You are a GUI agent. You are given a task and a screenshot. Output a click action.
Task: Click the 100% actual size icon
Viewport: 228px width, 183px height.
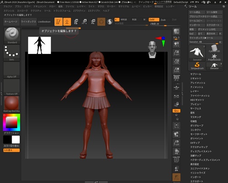(176, 61)
